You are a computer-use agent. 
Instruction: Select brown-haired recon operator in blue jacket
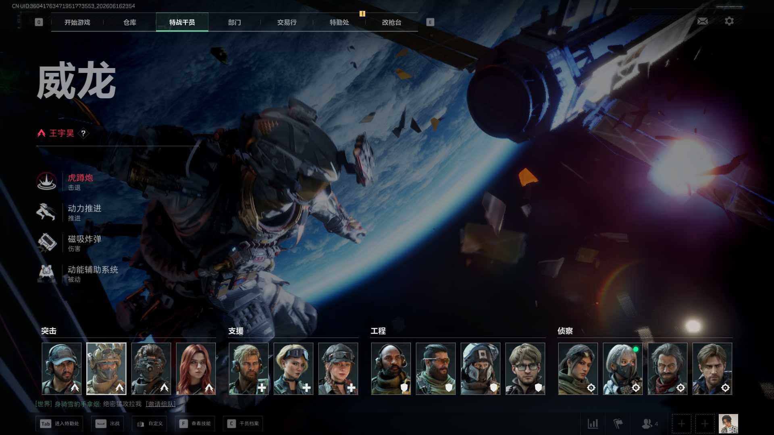coord(712,369)
